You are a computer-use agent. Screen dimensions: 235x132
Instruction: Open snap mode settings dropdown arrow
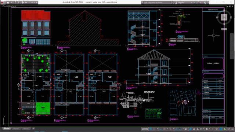pos(157,129)
